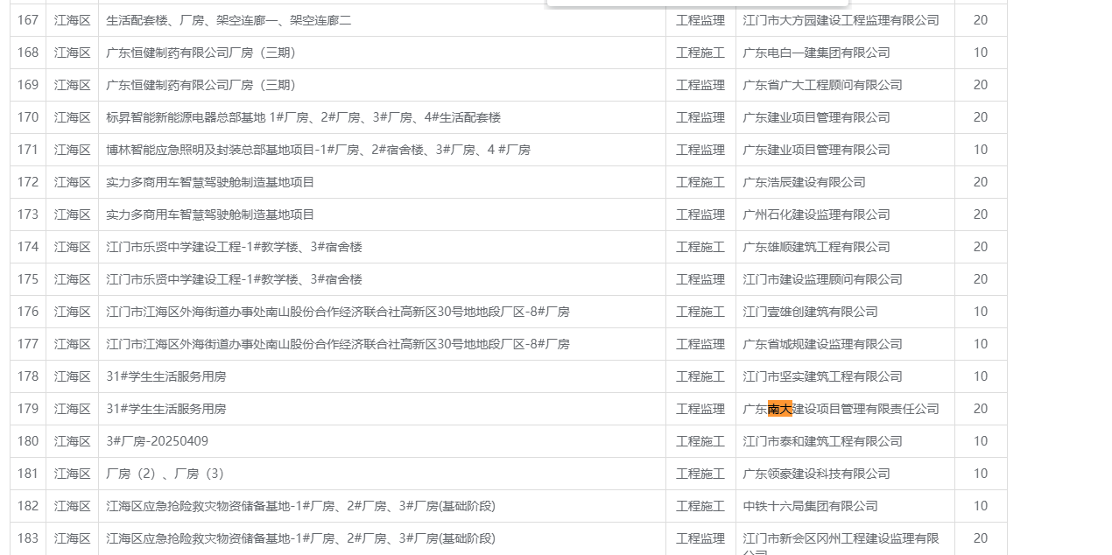Image resolution: width=1112 pixels, height=555 pixels.
Task: Select company 江门壹雄创建筑有限公司
Action: click(810, 312)
